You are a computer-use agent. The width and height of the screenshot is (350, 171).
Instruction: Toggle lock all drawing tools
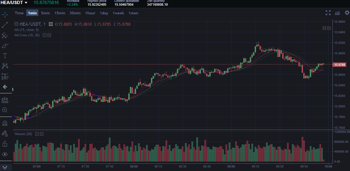[5, 144]
